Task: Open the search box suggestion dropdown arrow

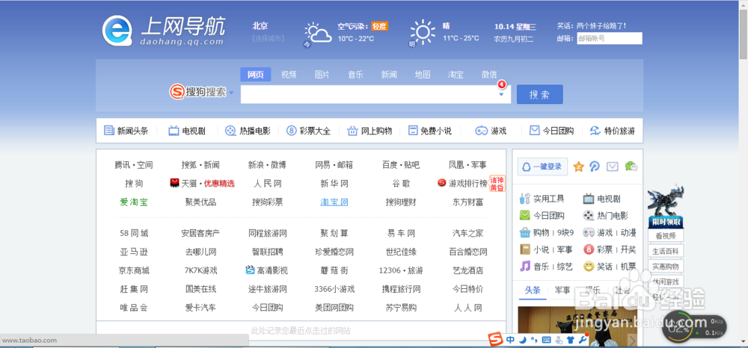Action: (x=501, y=94)
